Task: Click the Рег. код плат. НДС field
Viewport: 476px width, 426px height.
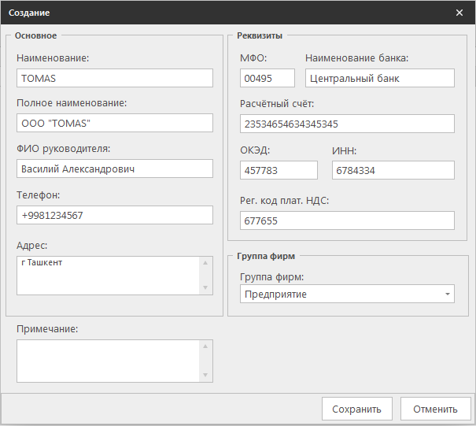Action: [x=347, y=220]
